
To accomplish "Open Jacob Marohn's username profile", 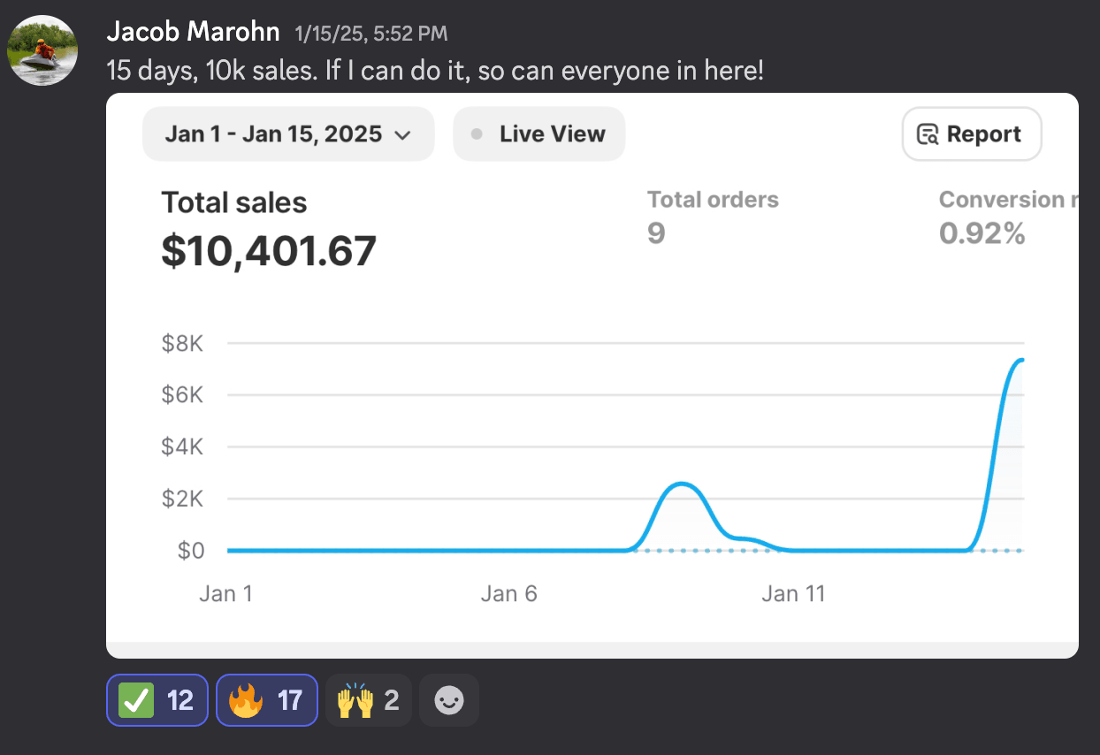I will pyautogui.click(x=193, y=34).
